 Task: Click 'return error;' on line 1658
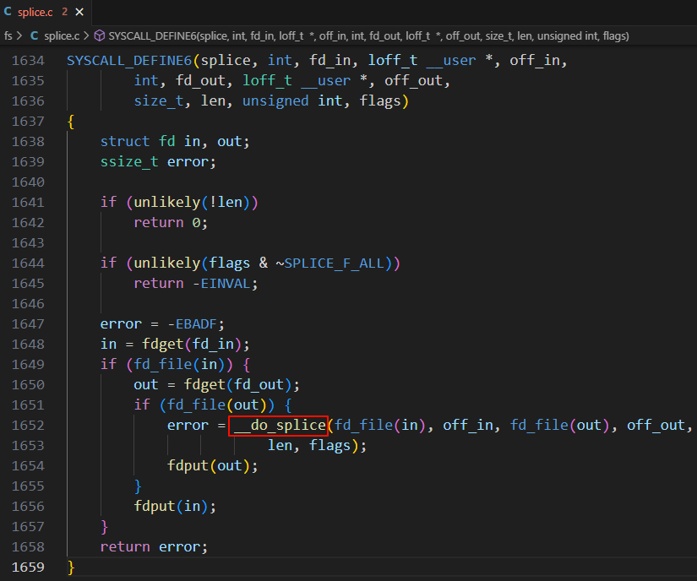pos(154,546)
